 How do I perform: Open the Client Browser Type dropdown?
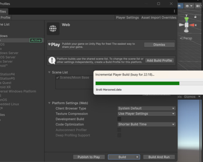[x=146, y=108]
